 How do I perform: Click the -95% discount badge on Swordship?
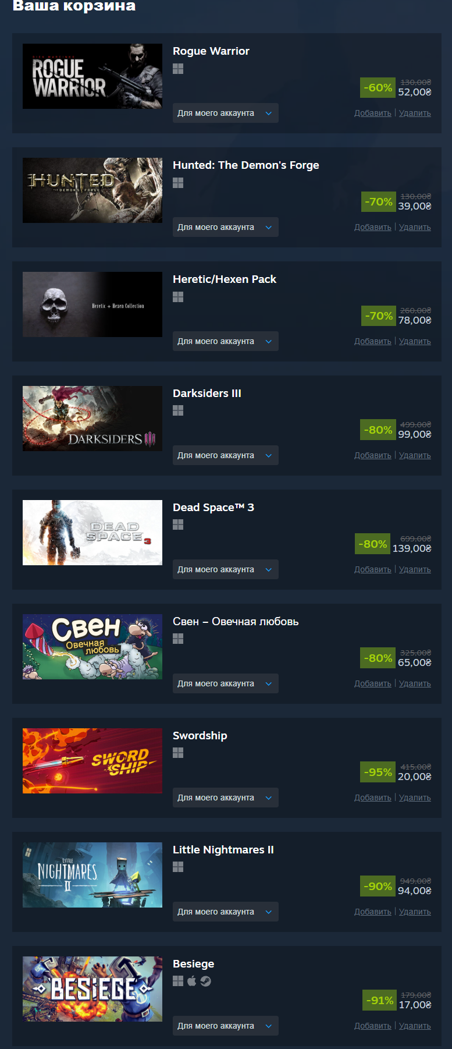[x=378, y=772]
